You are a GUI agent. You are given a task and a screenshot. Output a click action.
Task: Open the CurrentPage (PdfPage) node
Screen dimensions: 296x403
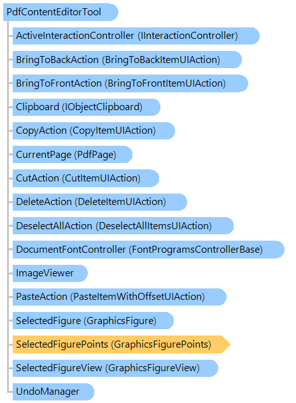click(x=73, y=155)
